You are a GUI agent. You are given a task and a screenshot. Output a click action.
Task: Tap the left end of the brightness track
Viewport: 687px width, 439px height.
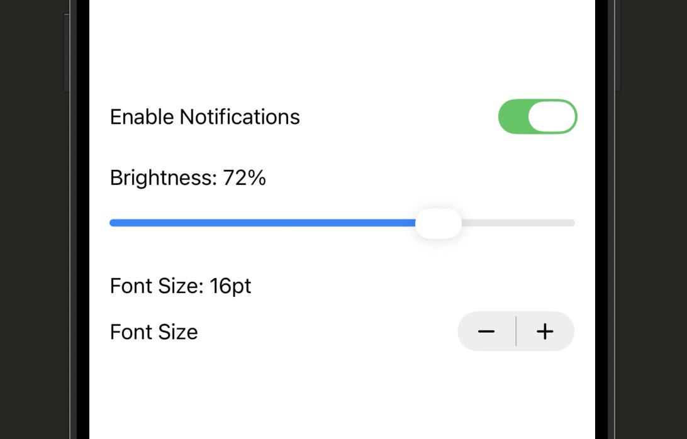[113, 223]
